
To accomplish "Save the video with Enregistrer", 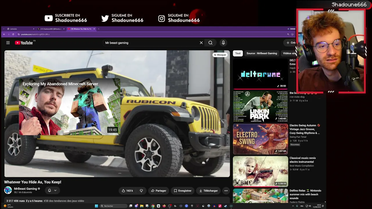I will (x=183, y=191).
